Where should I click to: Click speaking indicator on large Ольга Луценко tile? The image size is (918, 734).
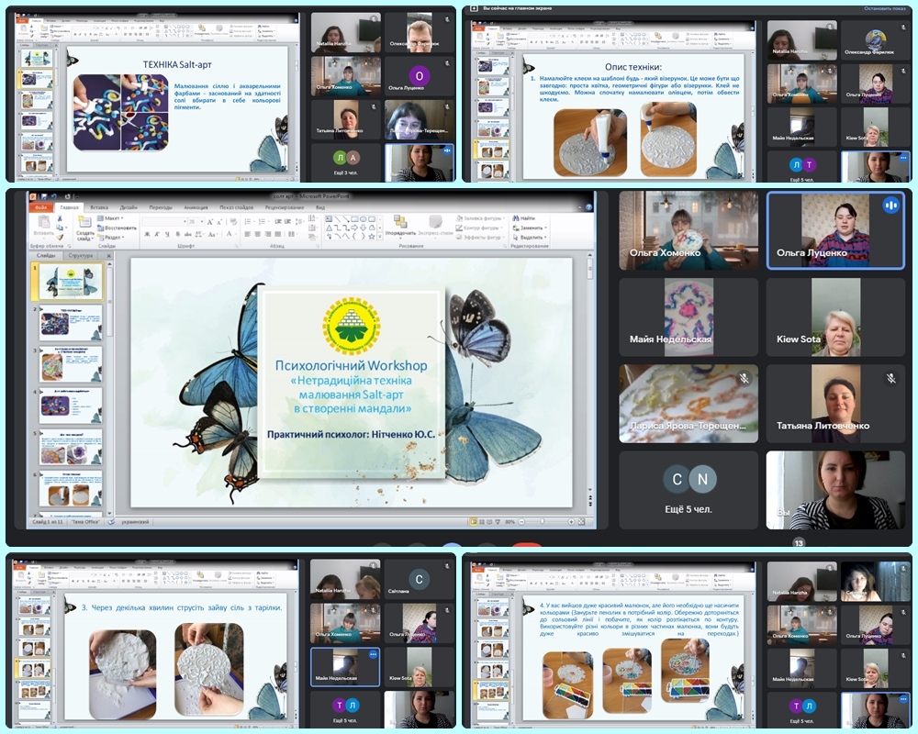pos(890,206)
